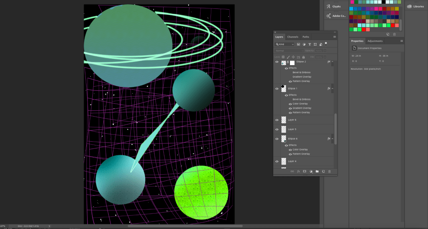Screen dimensions: 428x229
Task: Click the adjustment layer filter icon
Action: coord(304,44)
